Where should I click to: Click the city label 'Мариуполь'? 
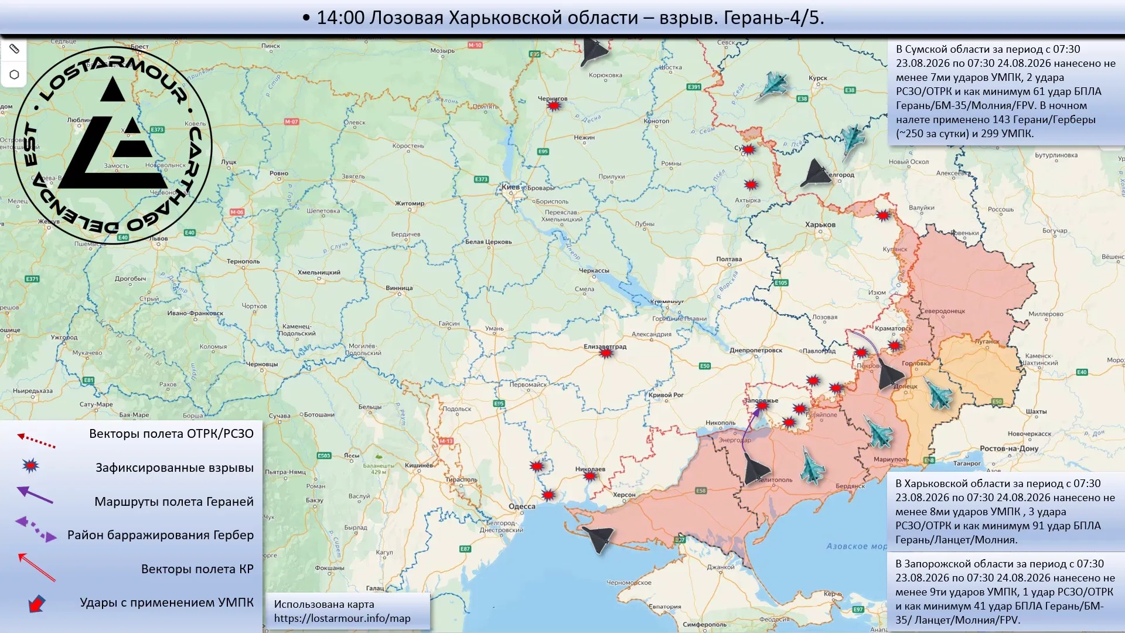[891, 460]
